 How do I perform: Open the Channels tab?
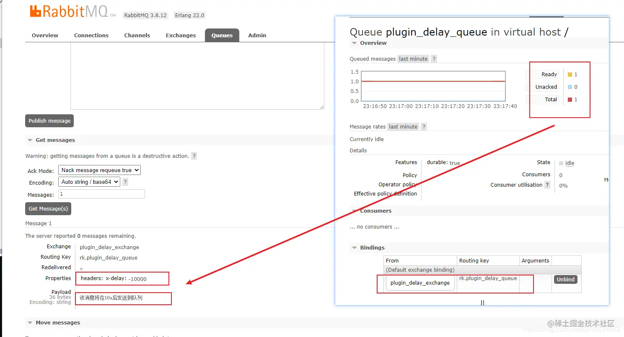click(x=137, y=35)
